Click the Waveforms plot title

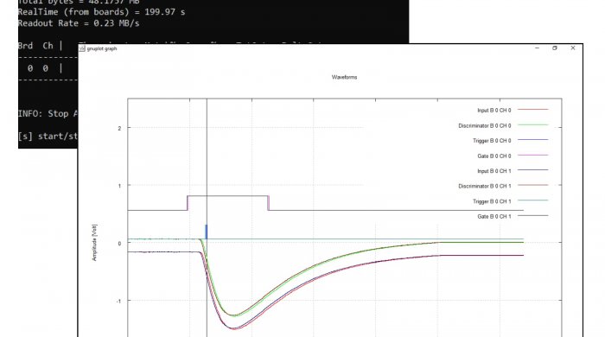coord(344,77)
